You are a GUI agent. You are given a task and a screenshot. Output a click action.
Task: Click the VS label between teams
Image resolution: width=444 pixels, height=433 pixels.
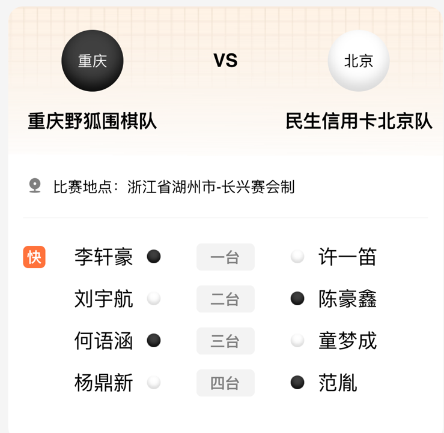coord(225,61)
